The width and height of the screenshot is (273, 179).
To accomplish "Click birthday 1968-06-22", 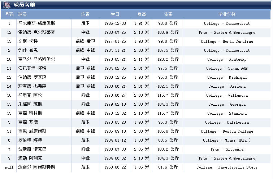I will (115, 167).
